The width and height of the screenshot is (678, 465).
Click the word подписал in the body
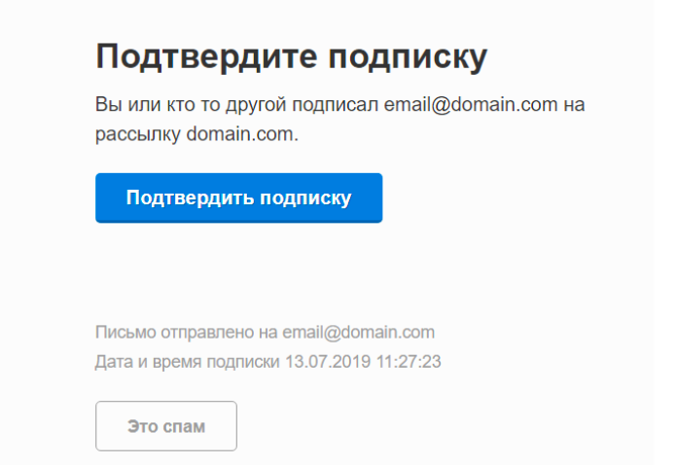click(x=335, y=105)
